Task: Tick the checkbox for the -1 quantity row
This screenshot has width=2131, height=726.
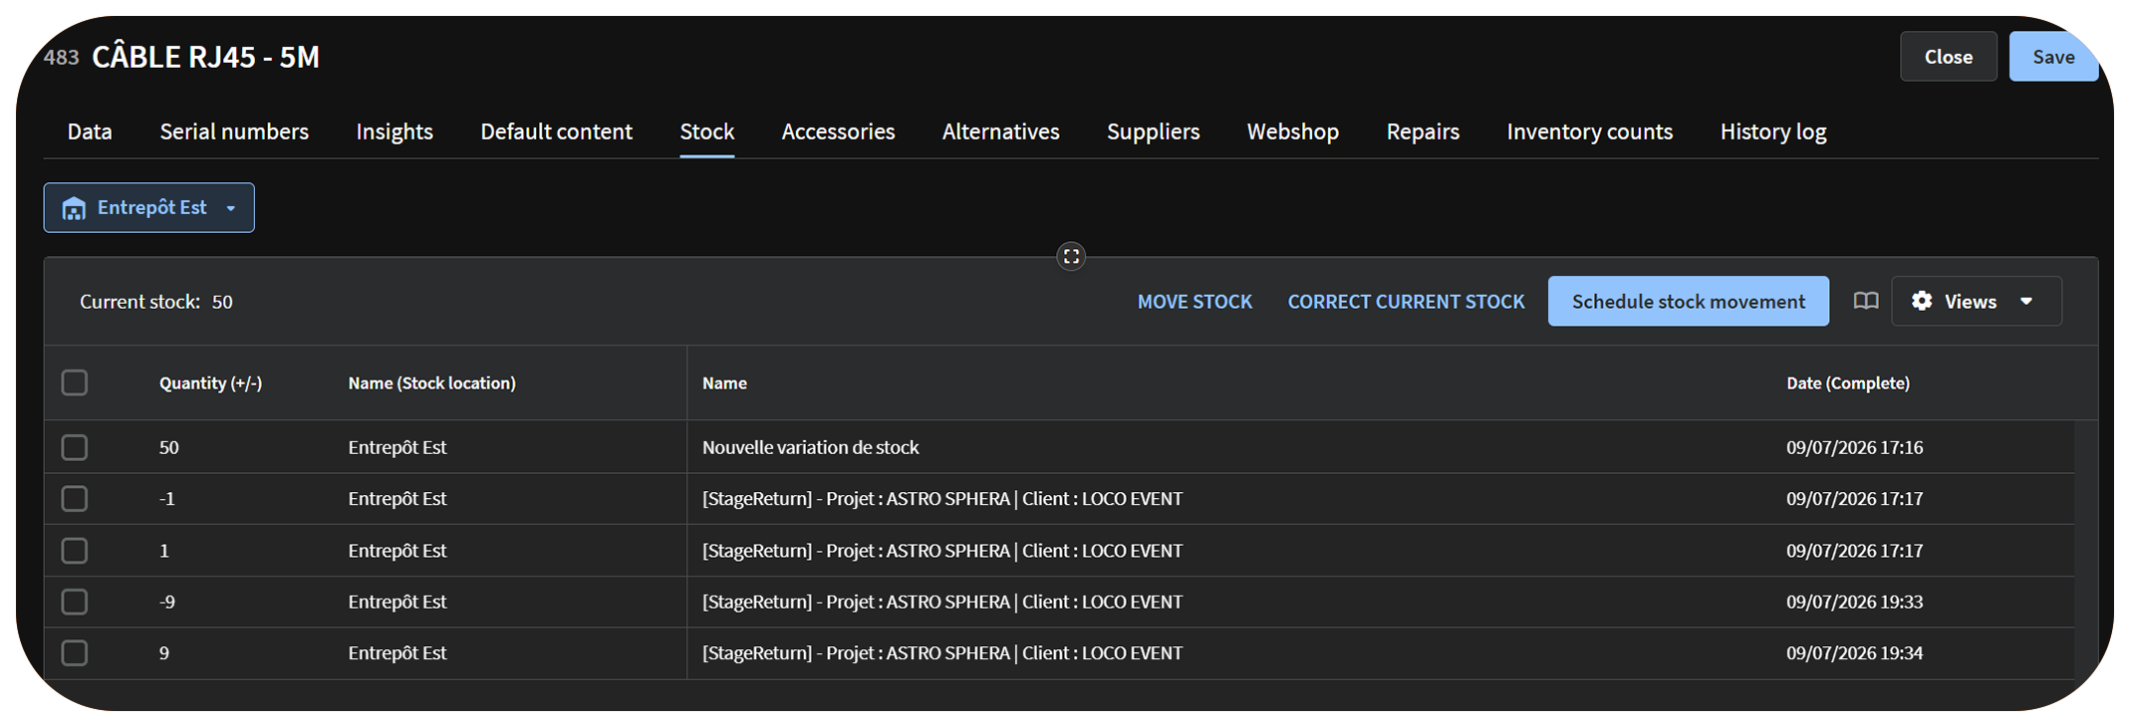Action: tap(75, 498)
